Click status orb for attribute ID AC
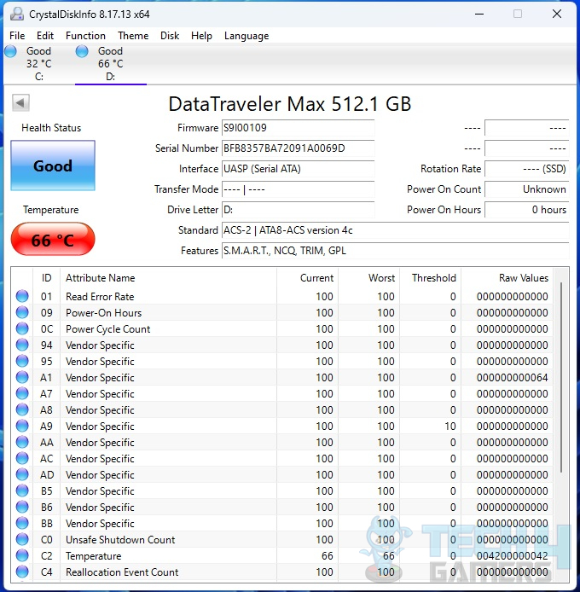 (22, 458)
